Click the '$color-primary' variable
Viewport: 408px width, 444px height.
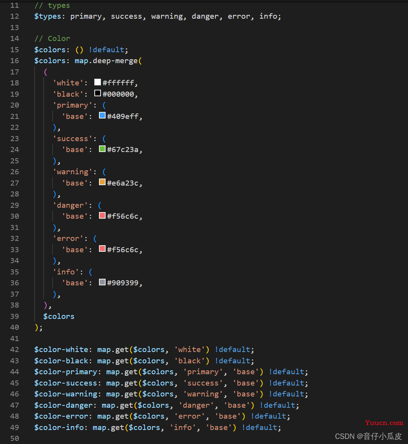click(66, 372)
